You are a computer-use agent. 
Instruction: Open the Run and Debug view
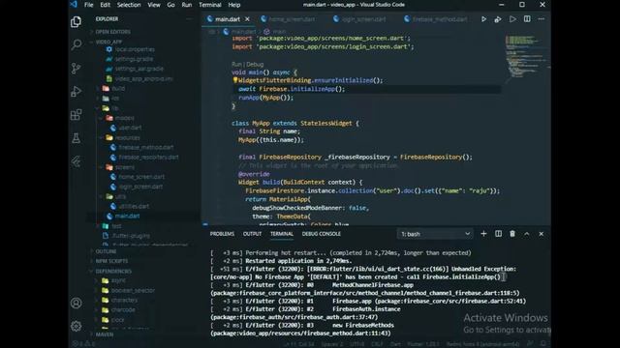(76, 92)
